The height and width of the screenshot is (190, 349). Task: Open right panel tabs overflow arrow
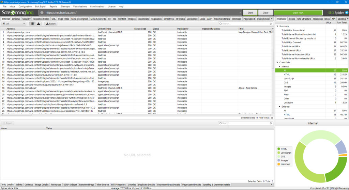click(347, 19)
